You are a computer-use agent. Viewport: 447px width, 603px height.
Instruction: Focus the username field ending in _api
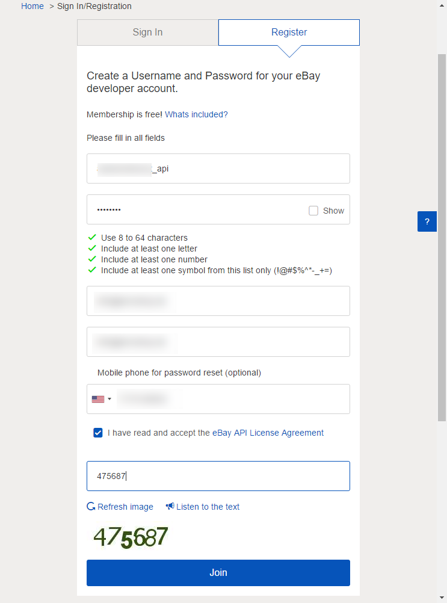[218, 169]
